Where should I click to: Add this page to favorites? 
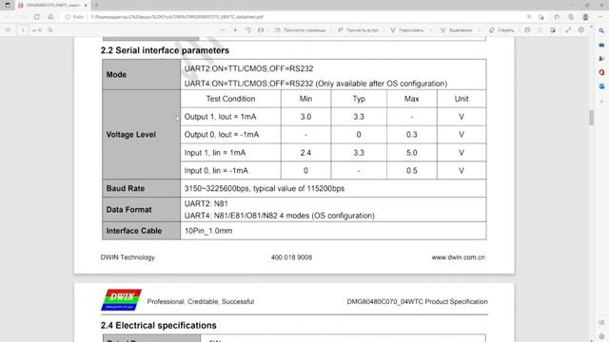pyautogui.click(x=541, y=17)
